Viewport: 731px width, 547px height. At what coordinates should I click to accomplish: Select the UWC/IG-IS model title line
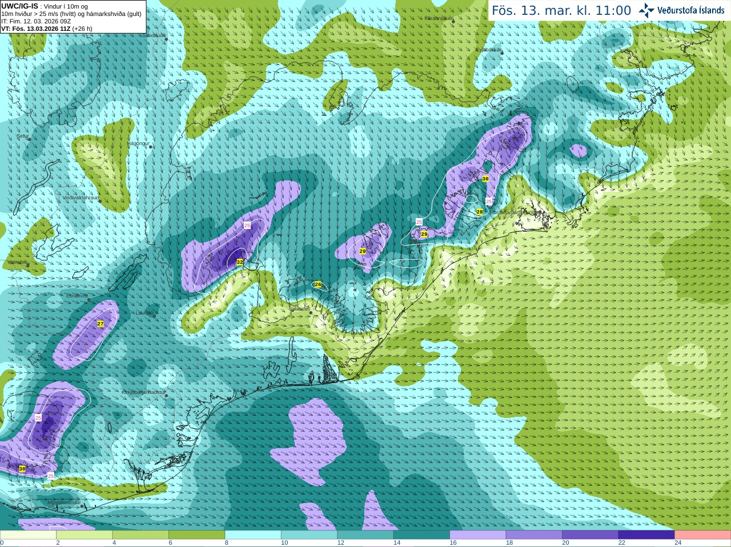click(x=45, y=6)
